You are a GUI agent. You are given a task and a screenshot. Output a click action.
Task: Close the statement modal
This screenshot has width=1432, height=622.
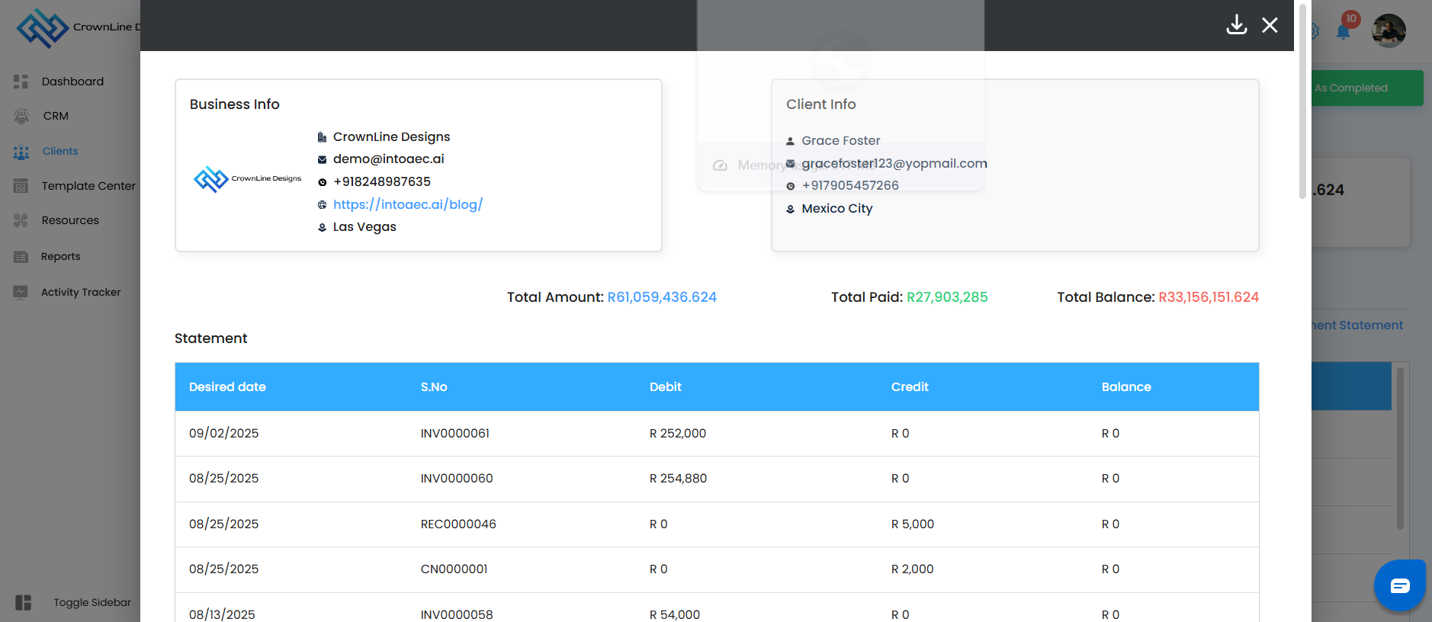pyautogui.click(x=1270, y=25)
